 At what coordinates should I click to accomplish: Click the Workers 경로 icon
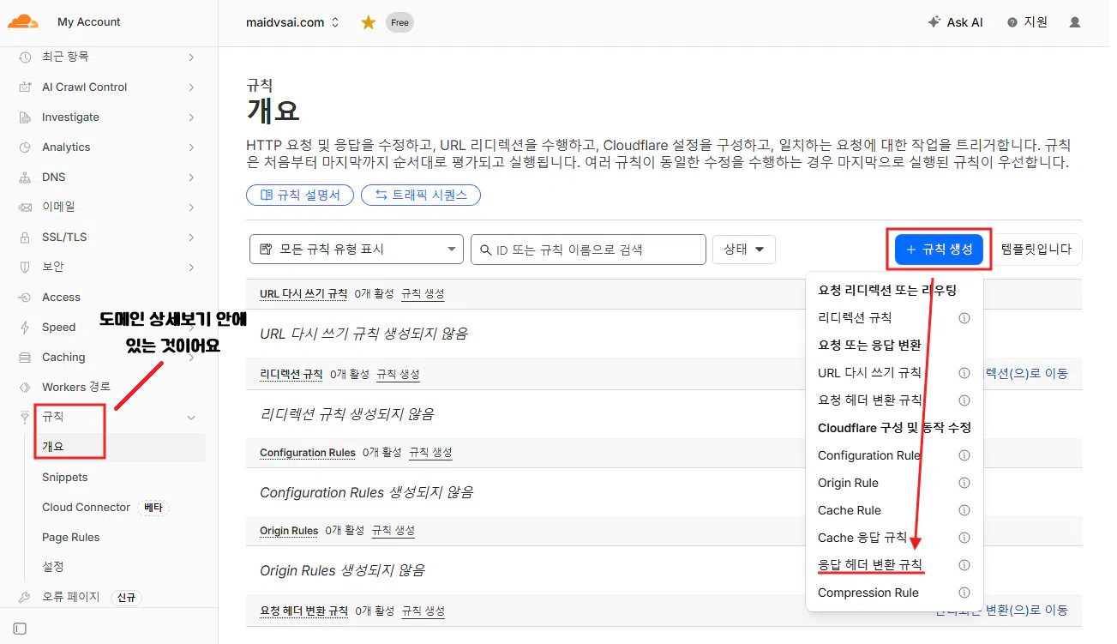[25, 387]
